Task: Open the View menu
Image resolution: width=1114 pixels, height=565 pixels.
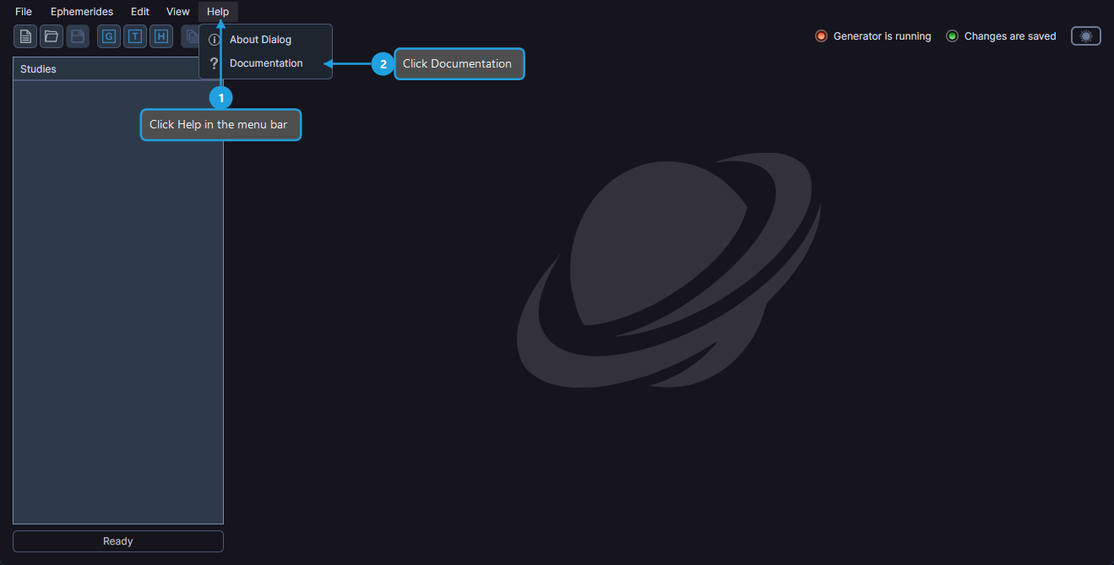Action: point(178,12)
